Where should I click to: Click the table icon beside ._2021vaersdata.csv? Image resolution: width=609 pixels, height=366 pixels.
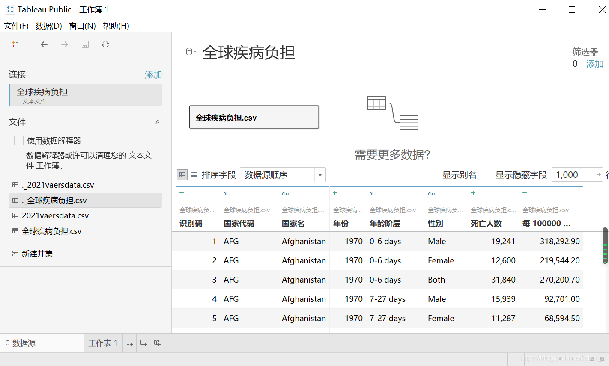tap(15, 185)
